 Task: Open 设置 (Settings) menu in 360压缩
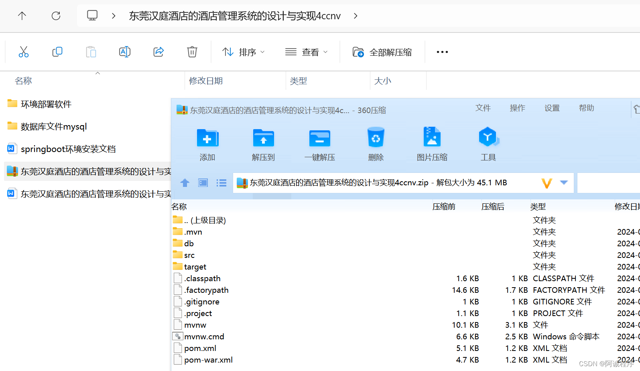tap(552, 108)
